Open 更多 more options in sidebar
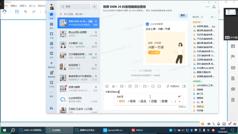 (x=51, y=94)
